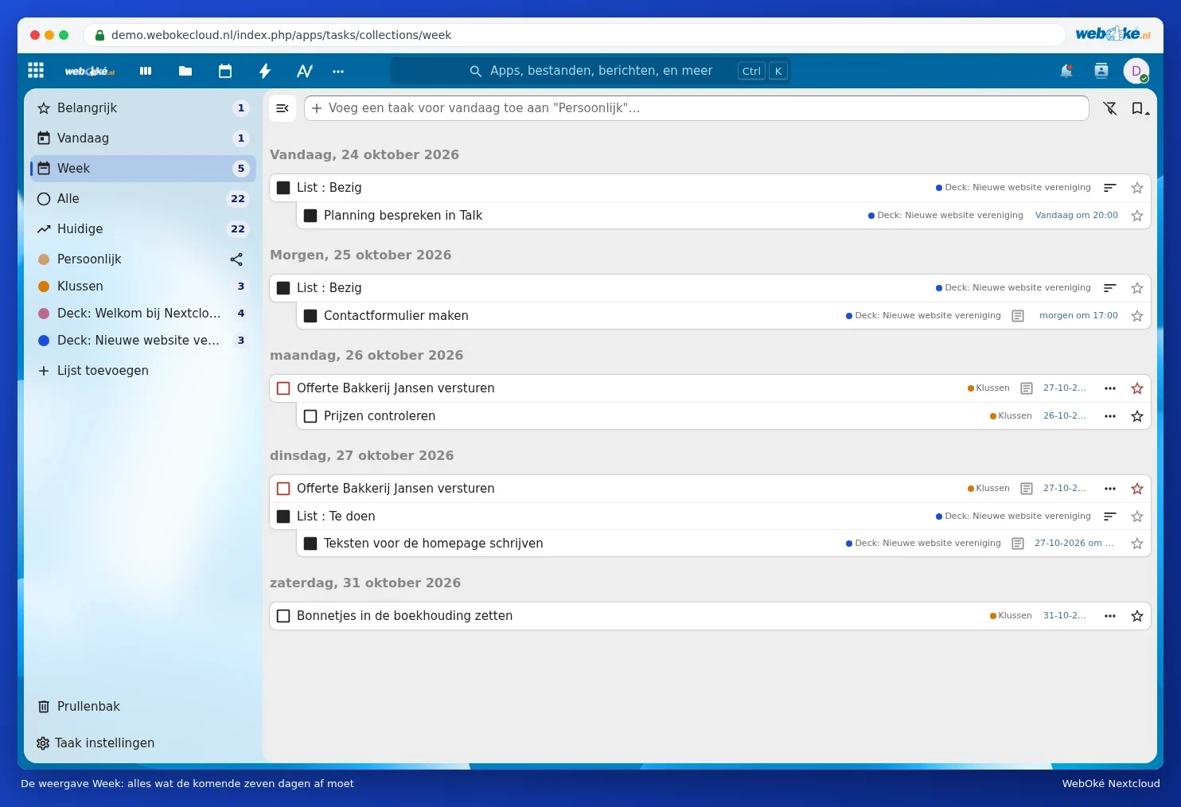Select the Belangrijk collection
This screenshot has height=807, width=1181.
[143, 108]
